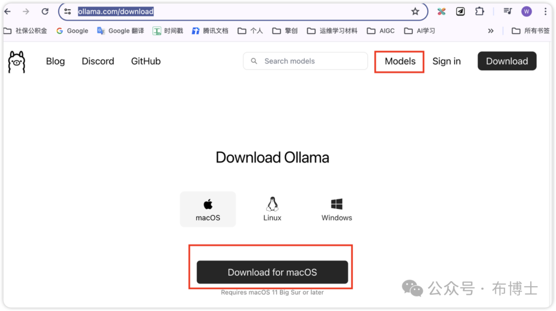
Task: Click the Ollama llama logo
Action: (x=16, y=62)
